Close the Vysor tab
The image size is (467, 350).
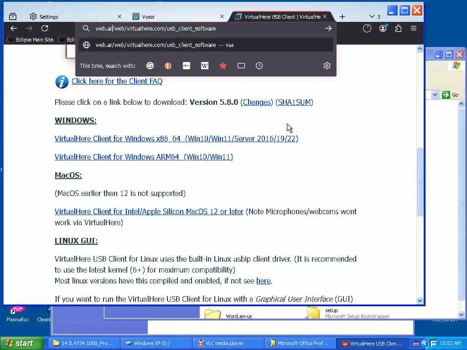222,17
